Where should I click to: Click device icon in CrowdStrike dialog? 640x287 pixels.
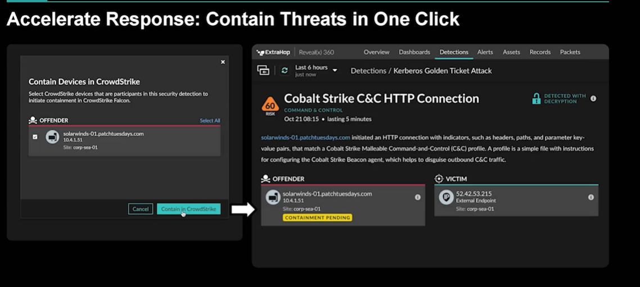pyautogui.click(x=52, y=138)
